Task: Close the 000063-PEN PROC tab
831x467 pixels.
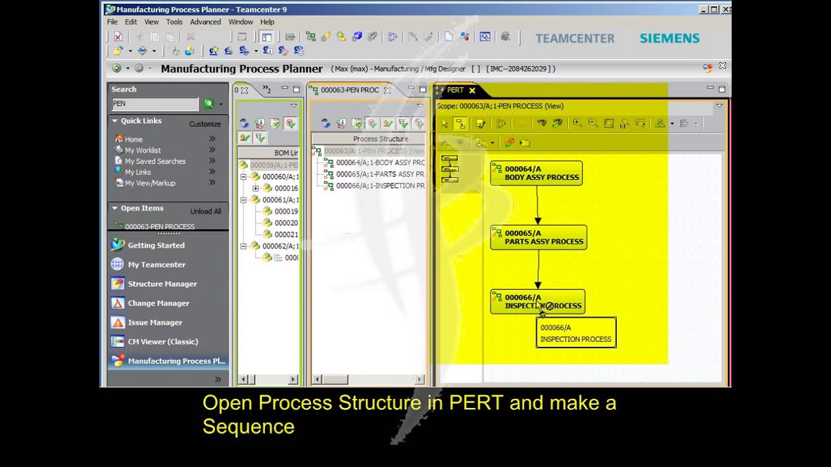Action: [x=388, y=90]
